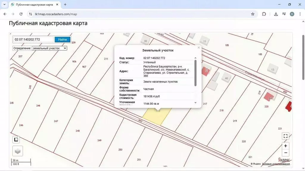Zoom in with the plus button
This screenshot has height=171, width=305.
point(285,146)
